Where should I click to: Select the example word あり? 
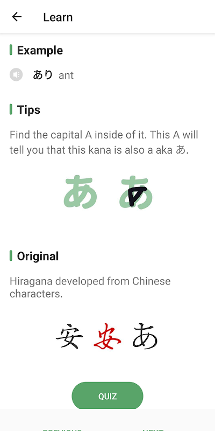click(x=42, y=75)
